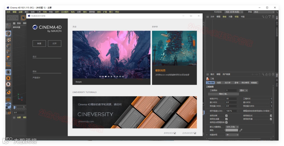The image size is (284, 146).
Task: Toggle the 在启动时显示 checkbox in dialog
Action: (195, 133)
